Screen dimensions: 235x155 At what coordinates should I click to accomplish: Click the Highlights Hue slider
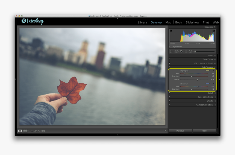194,74
